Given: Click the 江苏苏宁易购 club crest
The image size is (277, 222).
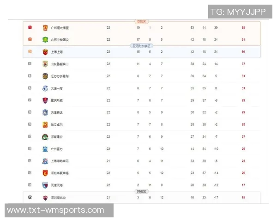Looking at the screenshot, I should click(x=45, y=76).
